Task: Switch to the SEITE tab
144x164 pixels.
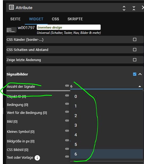Action: 15,19
